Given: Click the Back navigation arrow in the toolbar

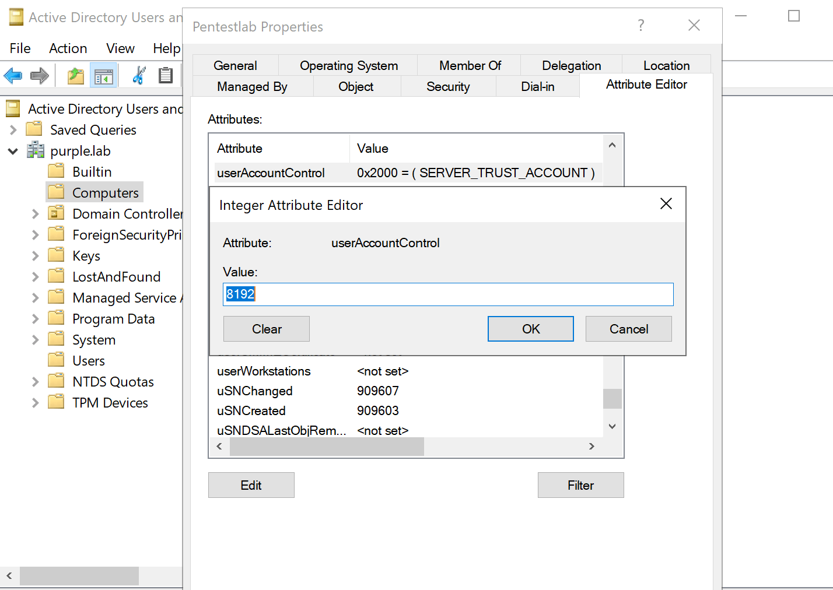Looking at the screenshot, I should [x=13, y=75].
